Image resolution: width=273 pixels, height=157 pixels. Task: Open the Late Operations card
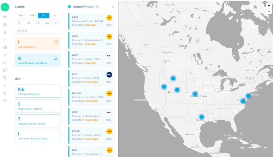(x=38, y=44)
